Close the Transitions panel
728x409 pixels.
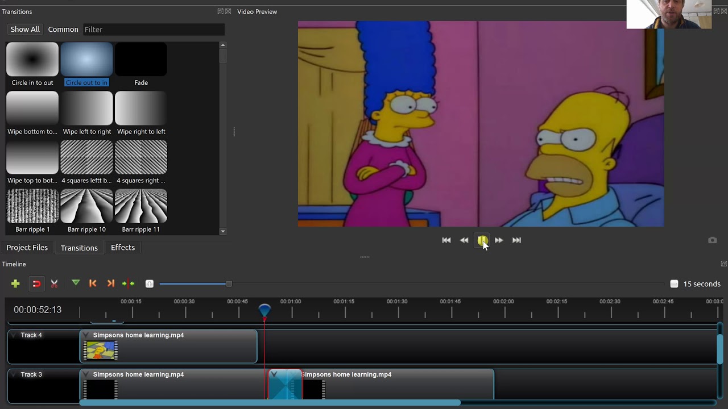(228, 11)
